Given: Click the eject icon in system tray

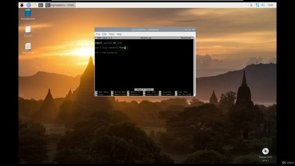Looking at the screenshot, I should [251, 5].
